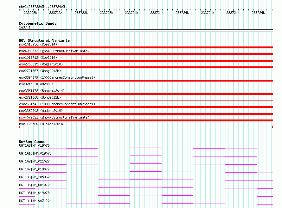Open gene UGT1A6|NM_001072 label

pos(34,185)
